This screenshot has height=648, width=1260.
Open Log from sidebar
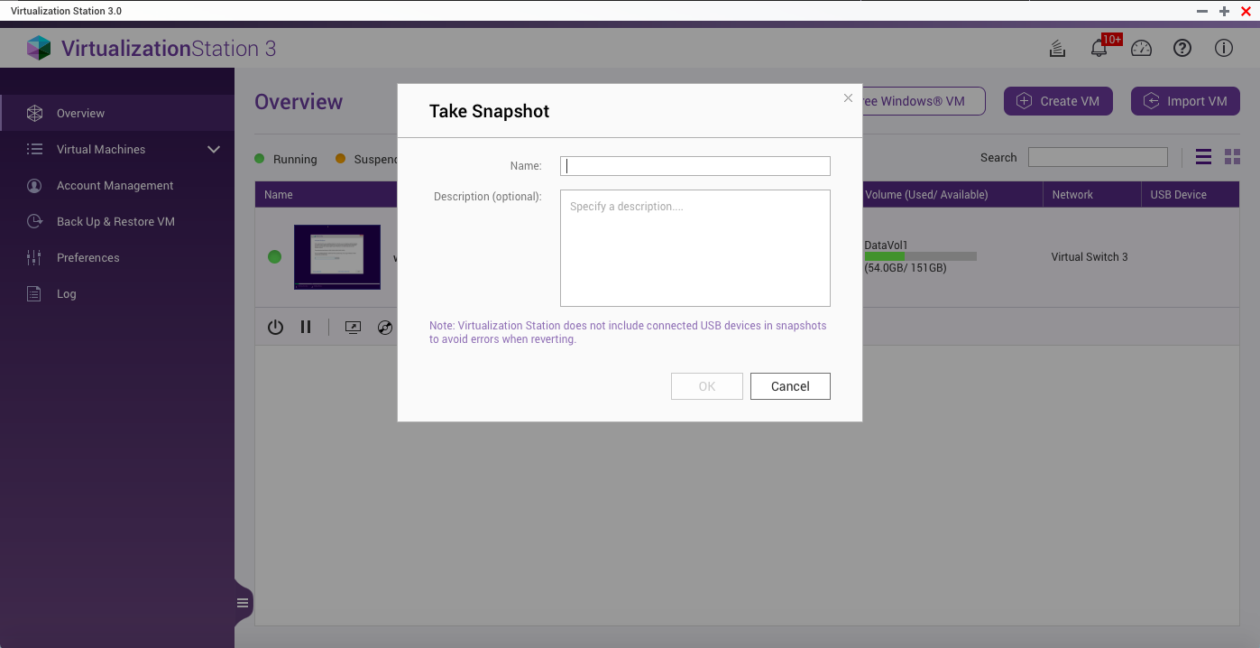(117, 293)
